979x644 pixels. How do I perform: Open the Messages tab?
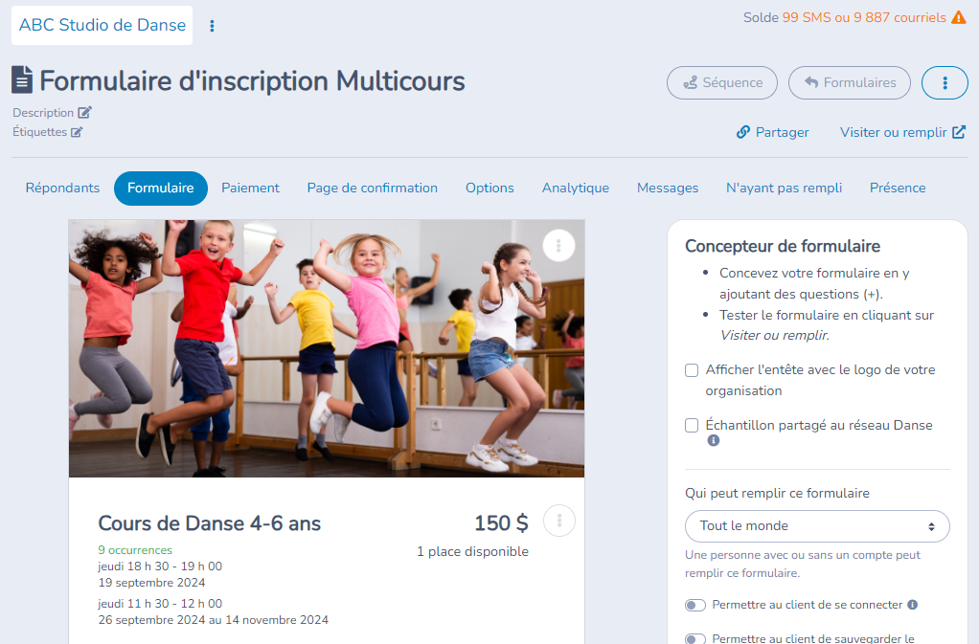point(668,189)
